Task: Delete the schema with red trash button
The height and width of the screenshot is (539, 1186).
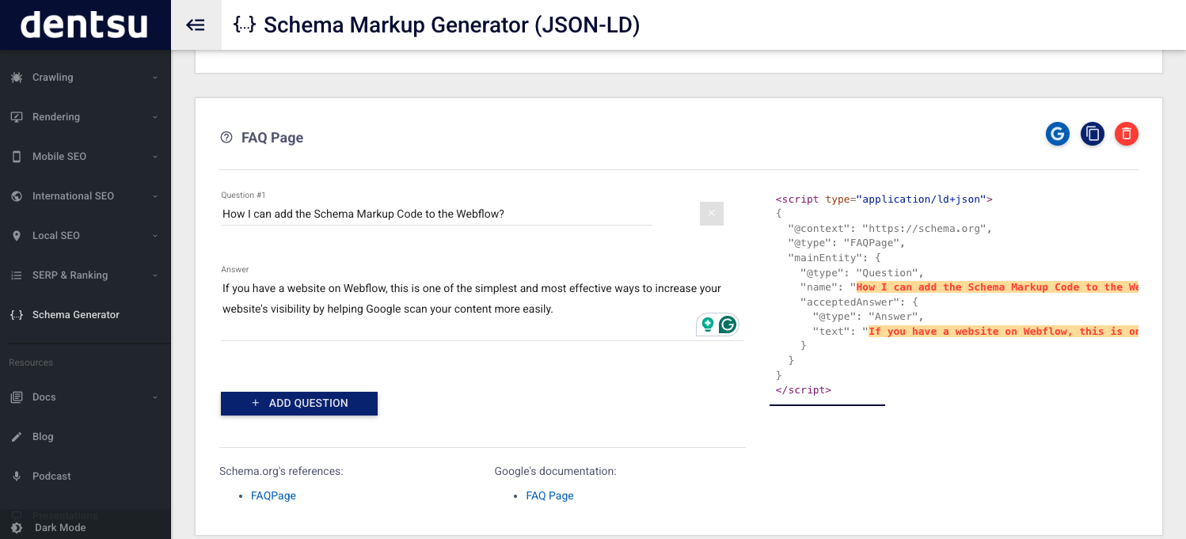Action: [x=1127, y=134]
